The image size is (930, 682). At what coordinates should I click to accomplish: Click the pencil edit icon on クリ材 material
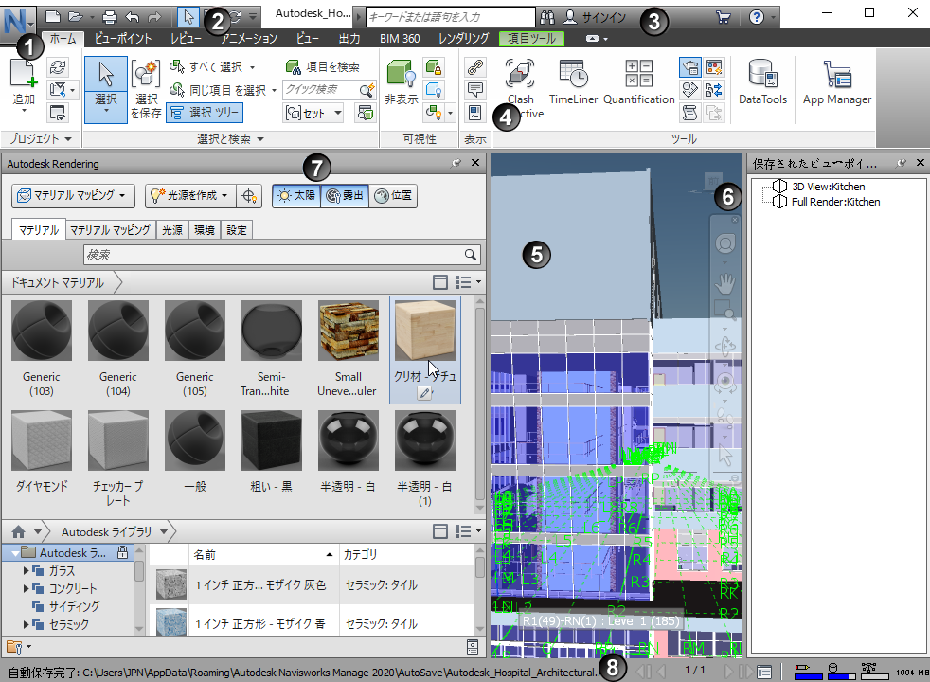click(424, 392)
